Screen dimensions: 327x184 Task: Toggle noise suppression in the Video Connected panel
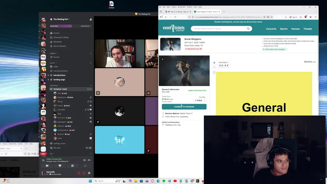85,160
